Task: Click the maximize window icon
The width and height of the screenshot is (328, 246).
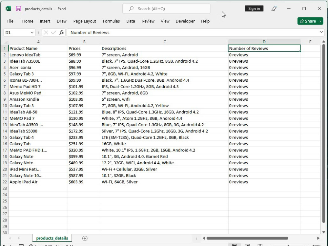Action: 304,9
